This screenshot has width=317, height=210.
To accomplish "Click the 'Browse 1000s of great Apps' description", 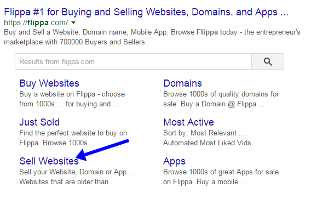I will tap(221, 177).
